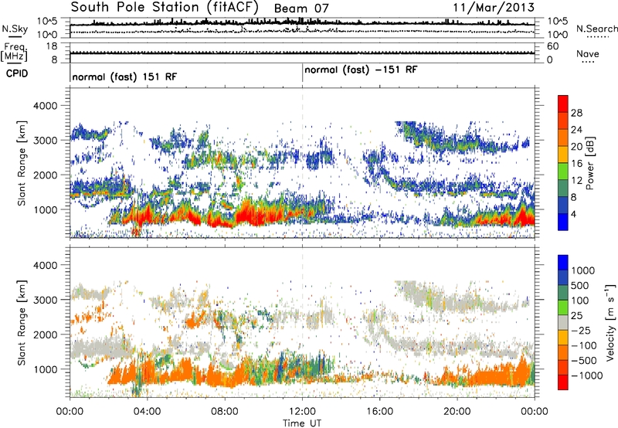The width and height of the screenshot is (618, 428).
Task: Click the '20:00' time tick label
Action: 457,412
